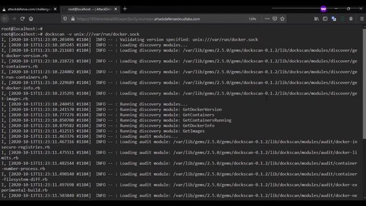The image size is (366, 206).
Task: Click 't-docker-info.rb' wrapped line
Action: pos(21,88)
